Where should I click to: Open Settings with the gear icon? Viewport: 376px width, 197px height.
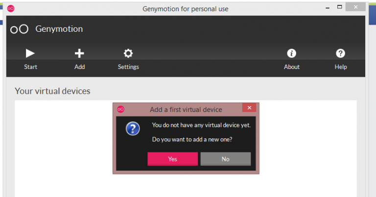128,53
